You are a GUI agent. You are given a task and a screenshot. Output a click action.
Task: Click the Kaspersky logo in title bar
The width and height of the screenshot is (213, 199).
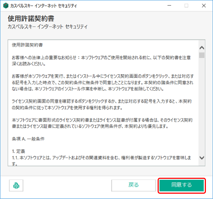tap(6, 6)
